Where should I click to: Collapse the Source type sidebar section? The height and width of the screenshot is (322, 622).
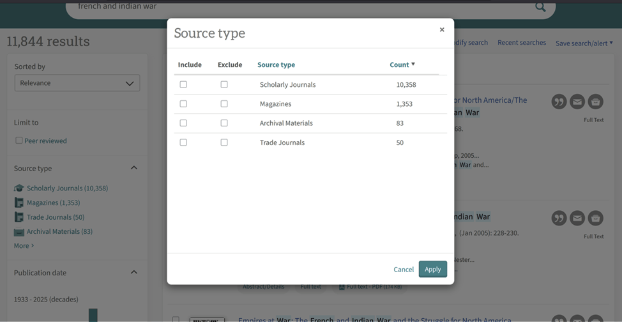click(x=134, y=168)
